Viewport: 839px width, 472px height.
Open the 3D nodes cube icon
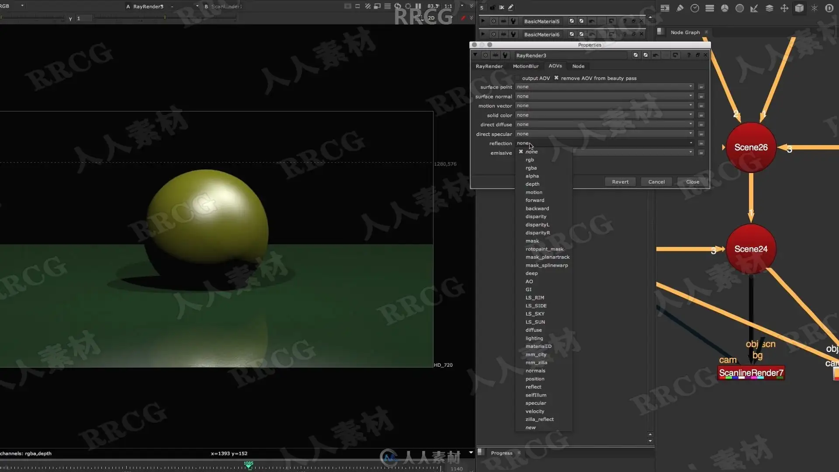pos(799,8)
